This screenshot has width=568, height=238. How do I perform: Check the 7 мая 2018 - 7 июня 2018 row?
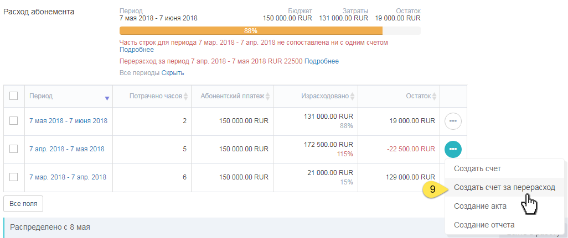pos(14,121)
